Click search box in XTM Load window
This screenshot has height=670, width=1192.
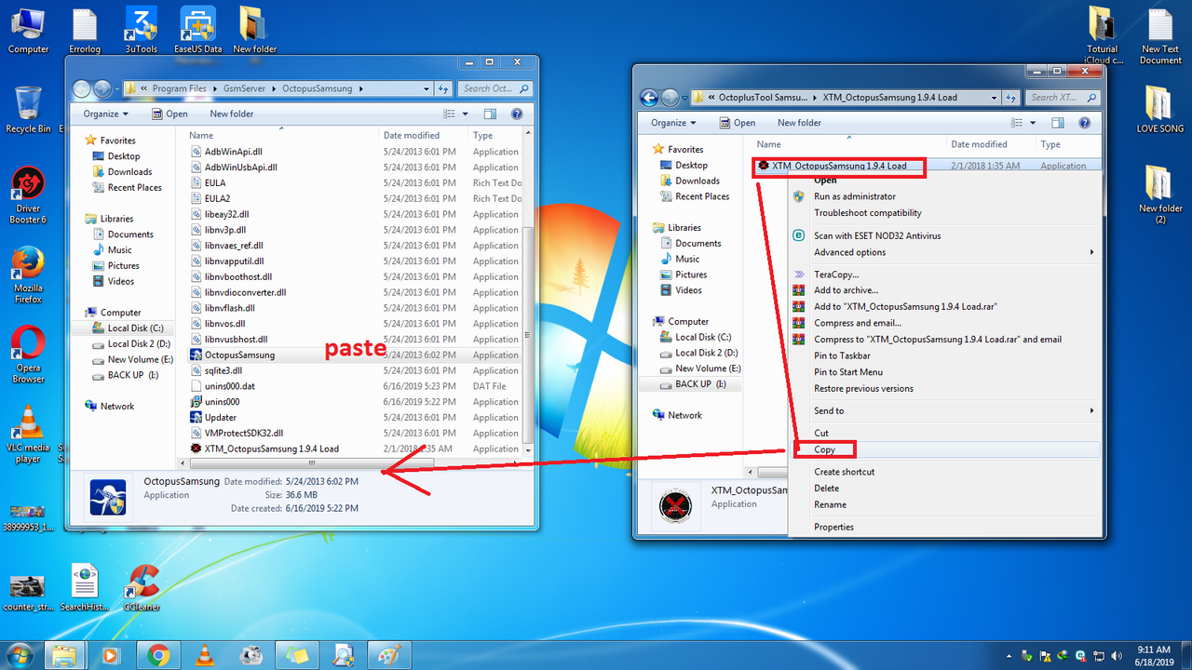click(x=1063, y=98)
